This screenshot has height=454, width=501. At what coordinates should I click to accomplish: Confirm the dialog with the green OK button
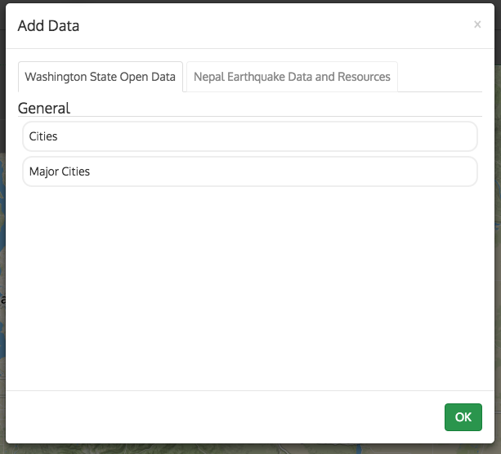pyautogui.click(x=463, y=416)
